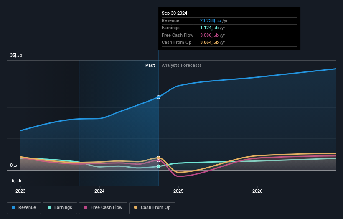343x219 pixels.
Task: Select the Revenue data point on the chart
Action: click(158, 97)
